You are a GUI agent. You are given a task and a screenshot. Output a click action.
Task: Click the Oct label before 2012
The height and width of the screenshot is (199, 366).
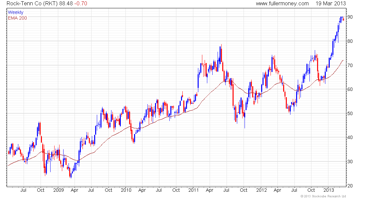click(244, 190)
